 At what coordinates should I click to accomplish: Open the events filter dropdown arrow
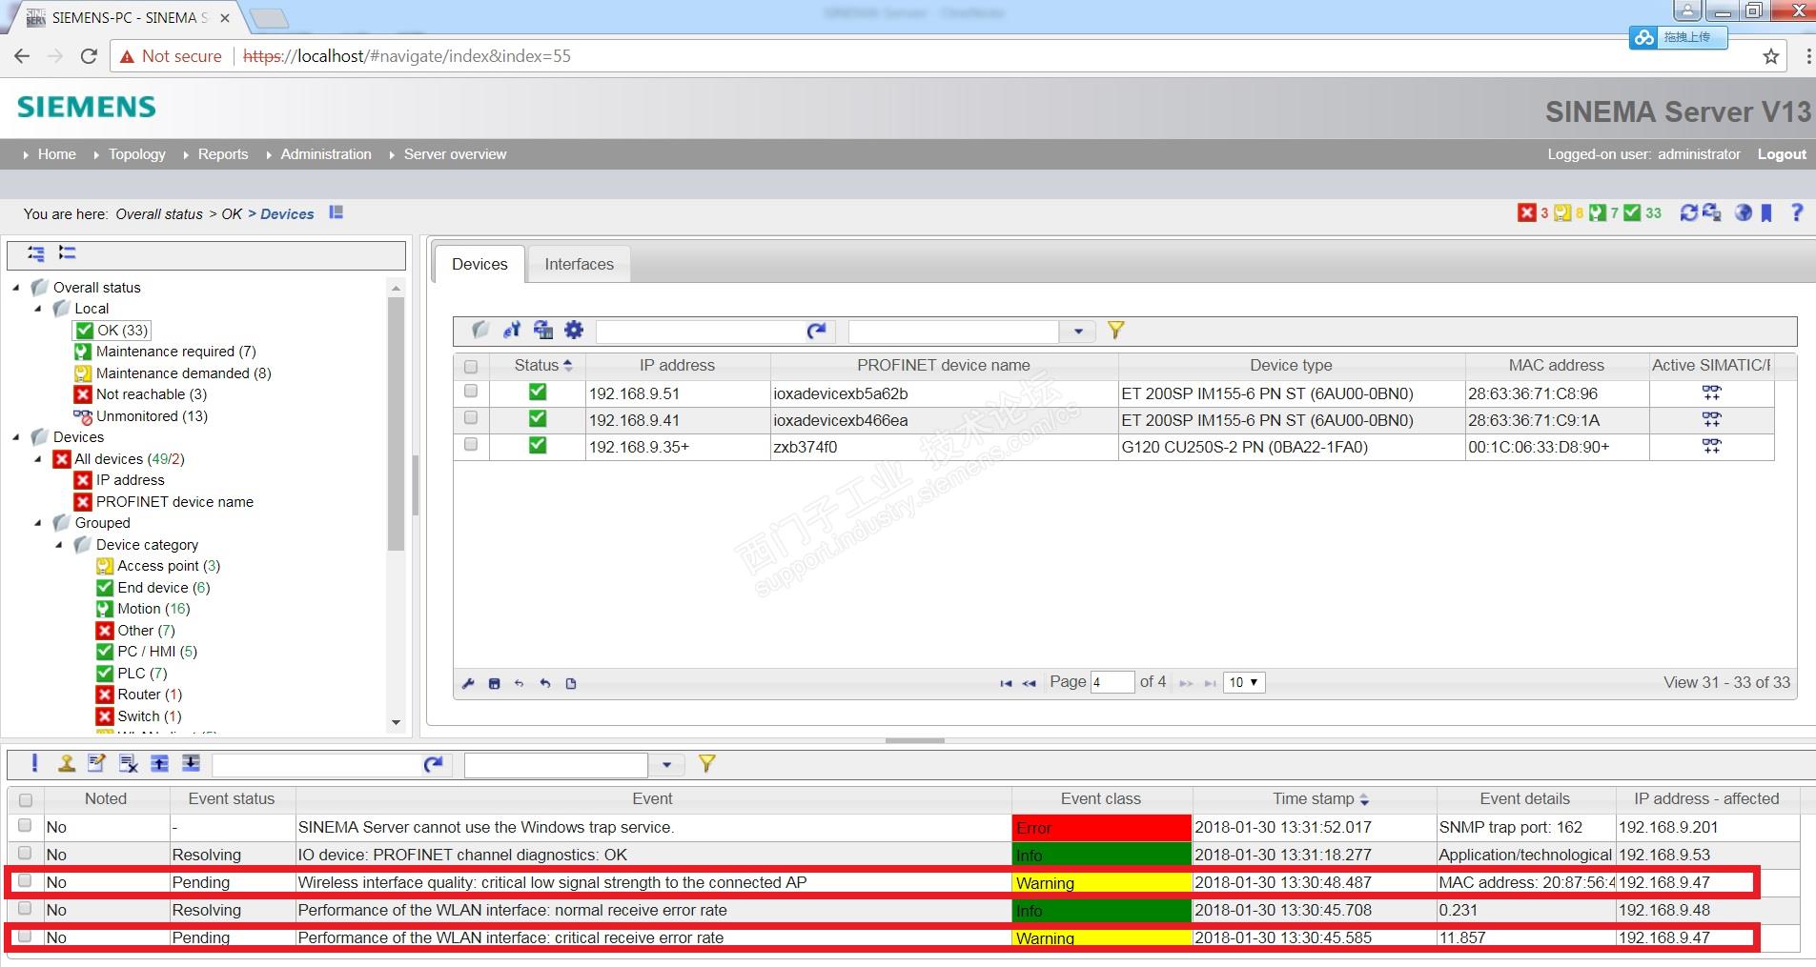pos(666,764)
